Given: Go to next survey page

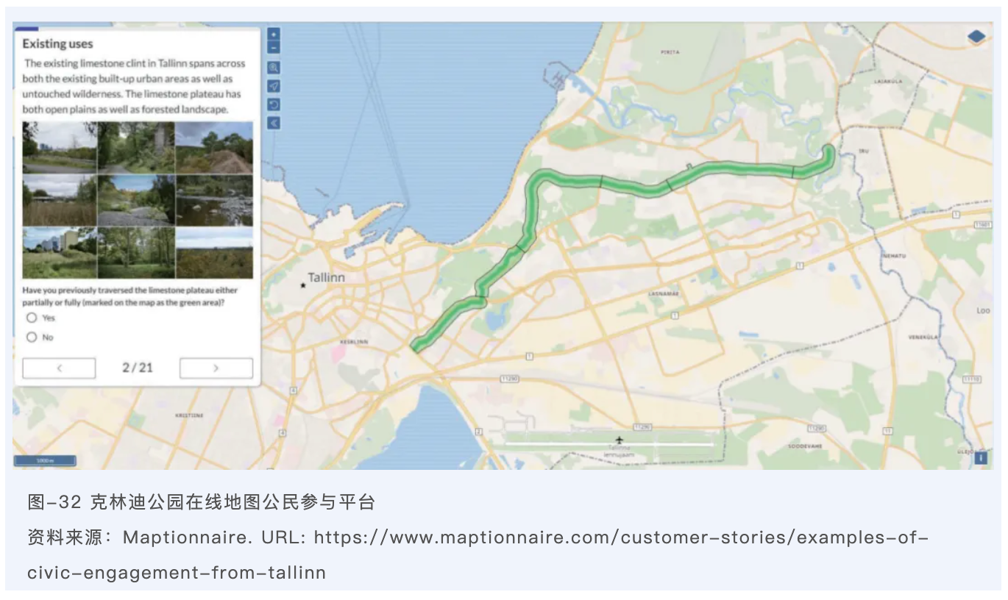Looking at the screenshot, I should pos(216,368).
